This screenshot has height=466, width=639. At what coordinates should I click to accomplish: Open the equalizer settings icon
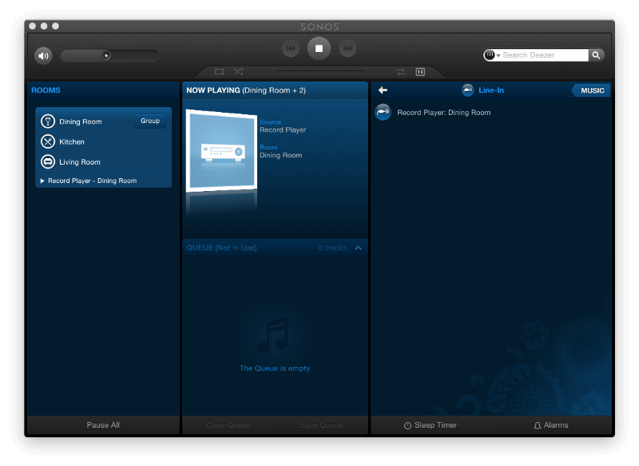click(420, 72)
